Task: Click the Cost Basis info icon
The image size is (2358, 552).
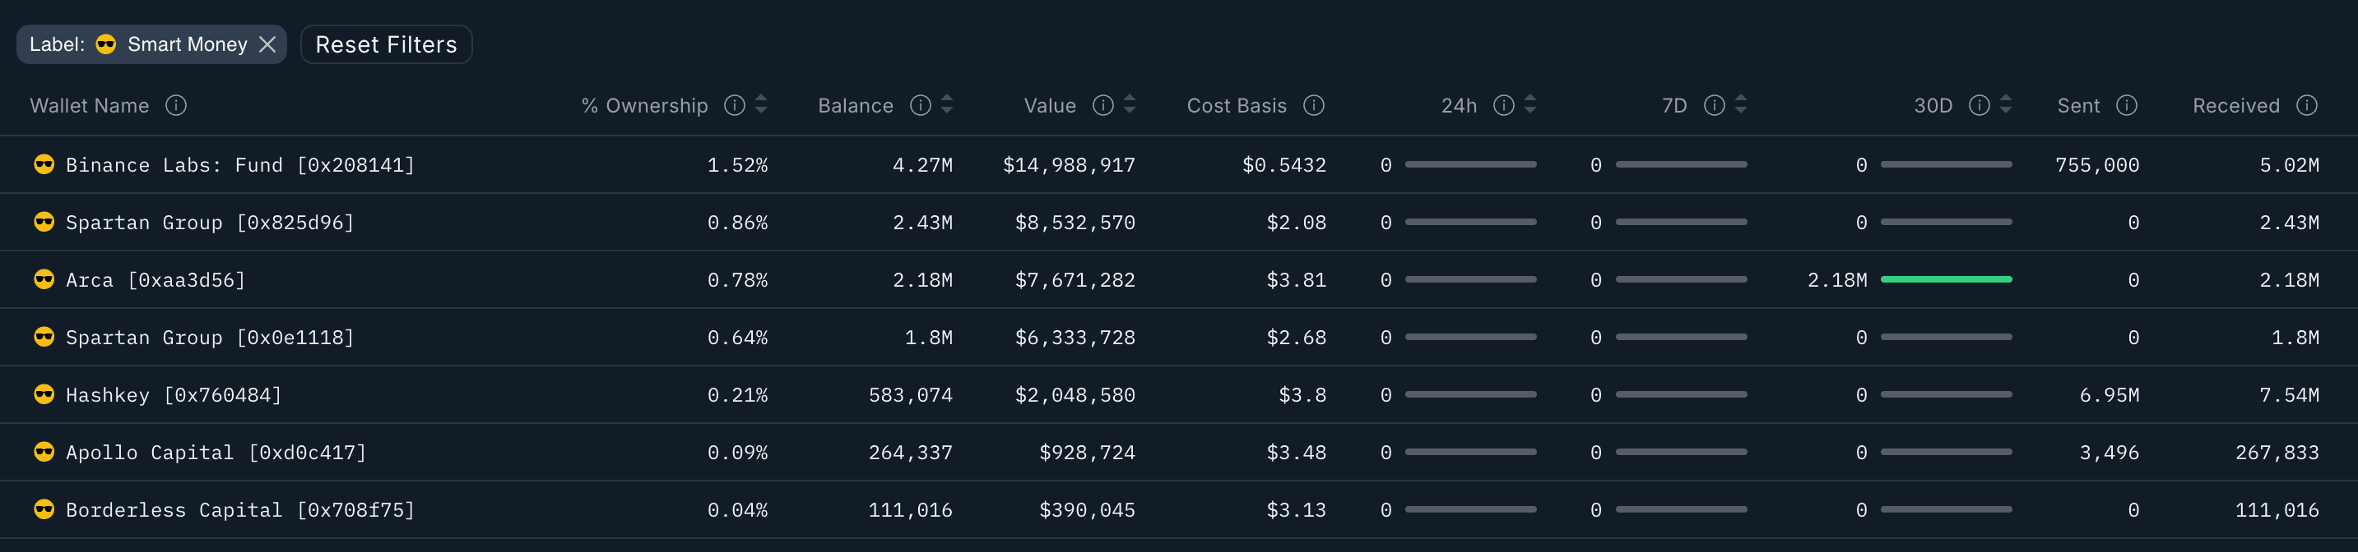Action: 1314,106
